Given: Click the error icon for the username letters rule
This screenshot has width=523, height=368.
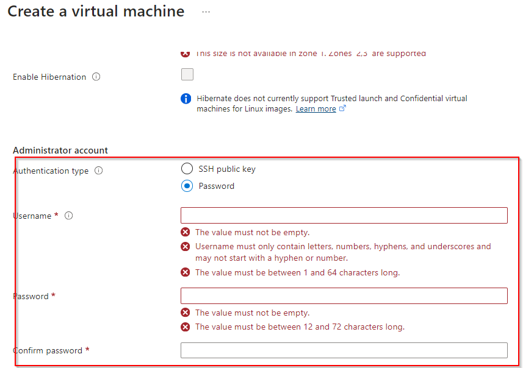Looking at the screenshot, I should tap(186, 247).
